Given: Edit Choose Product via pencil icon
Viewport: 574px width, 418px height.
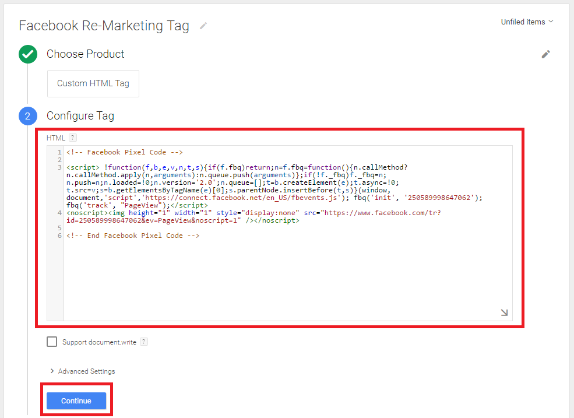Looking at the screenshot, I should tap(545, 54).
